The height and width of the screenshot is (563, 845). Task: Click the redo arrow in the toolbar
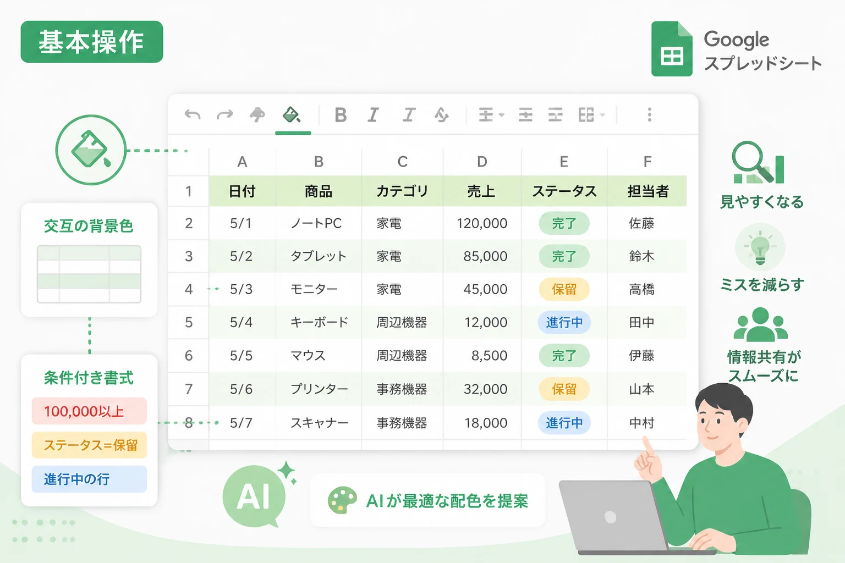click(225, 114)
